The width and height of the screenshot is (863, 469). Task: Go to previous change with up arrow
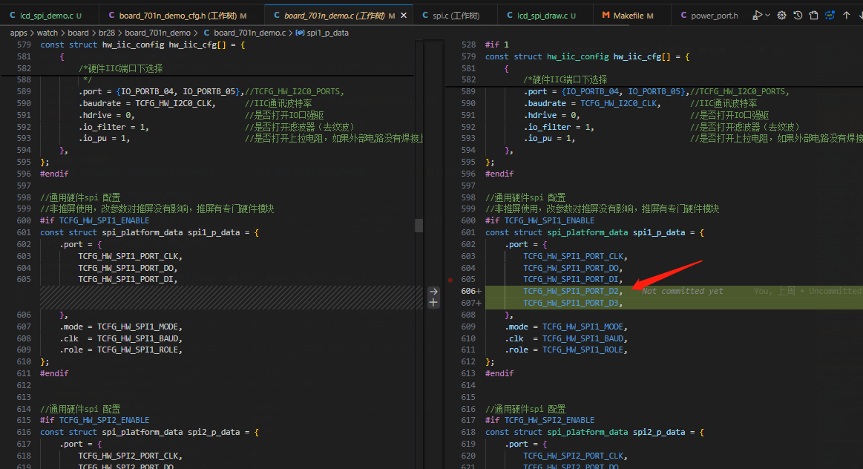847,16
